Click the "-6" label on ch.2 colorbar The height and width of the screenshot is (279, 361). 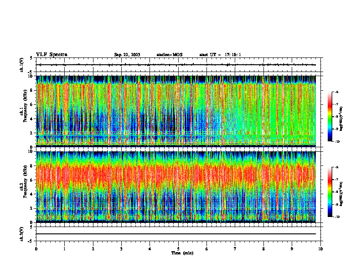(336, 167)
